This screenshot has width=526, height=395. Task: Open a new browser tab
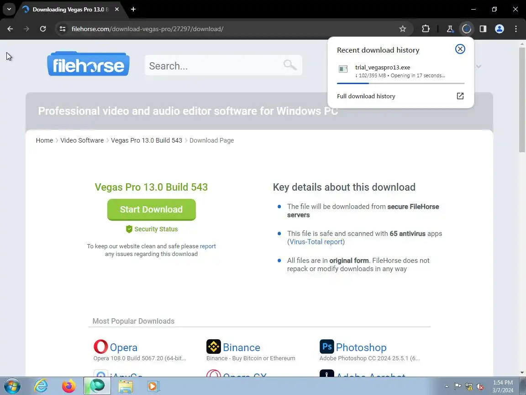pyautogui.click(x=133, y=10)
